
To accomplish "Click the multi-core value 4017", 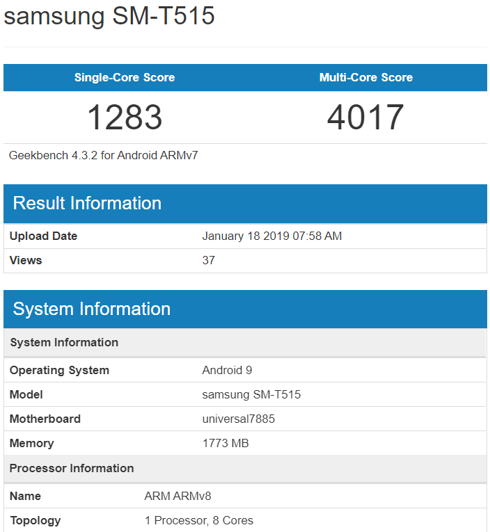I will click(x=365, y=117).
